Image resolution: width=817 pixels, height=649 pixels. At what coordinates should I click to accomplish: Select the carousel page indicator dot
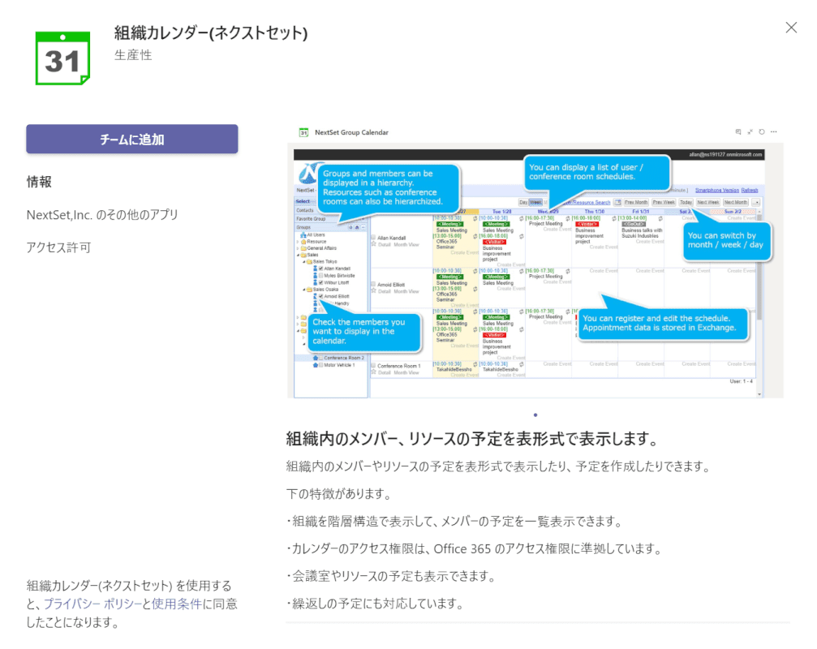[535, 415]
